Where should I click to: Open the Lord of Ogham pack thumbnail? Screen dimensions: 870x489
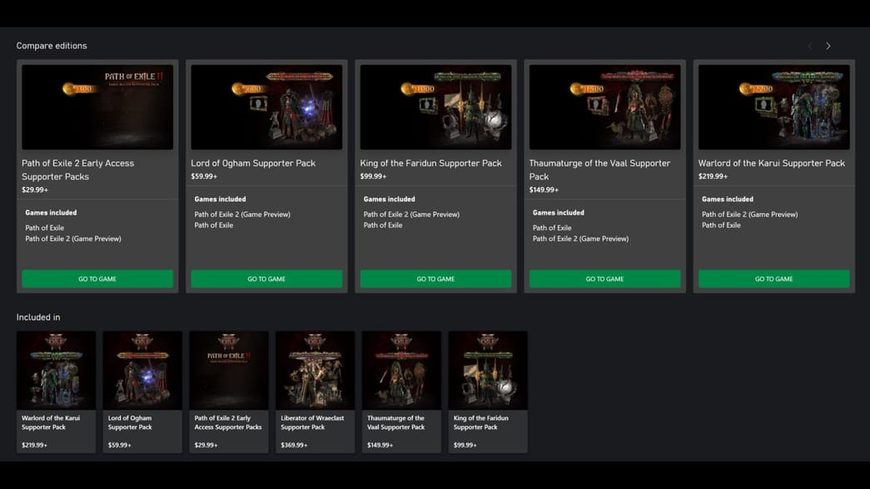(142, 370)
